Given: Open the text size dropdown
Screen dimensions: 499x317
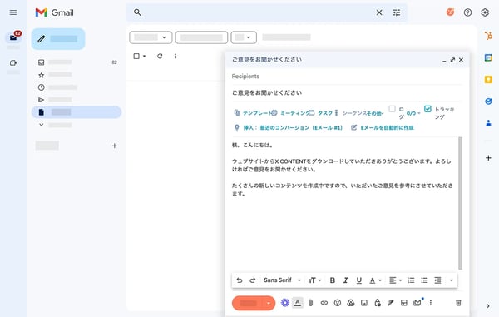Looking at the screenshot, I should [314, 280].
